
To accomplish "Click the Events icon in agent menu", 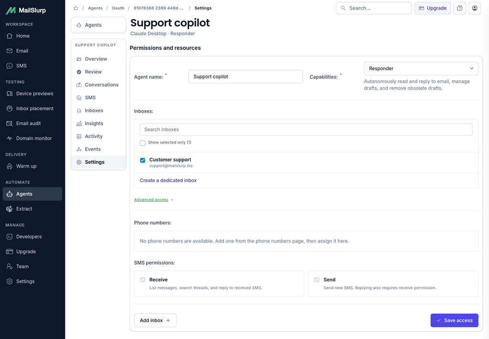I will click(79, 149).
